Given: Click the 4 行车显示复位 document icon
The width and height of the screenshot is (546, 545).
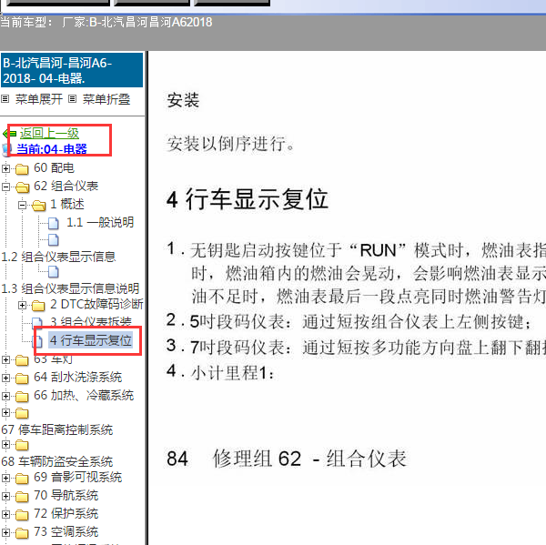Looking at the screenshot, I should 37,341.
